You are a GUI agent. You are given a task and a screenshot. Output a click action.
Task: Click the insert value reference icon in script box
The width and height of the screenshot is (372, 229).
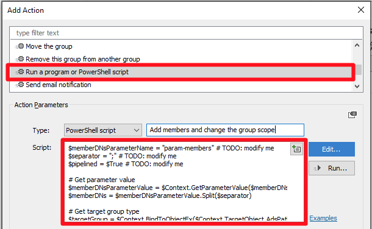click(x=296, y=149)
